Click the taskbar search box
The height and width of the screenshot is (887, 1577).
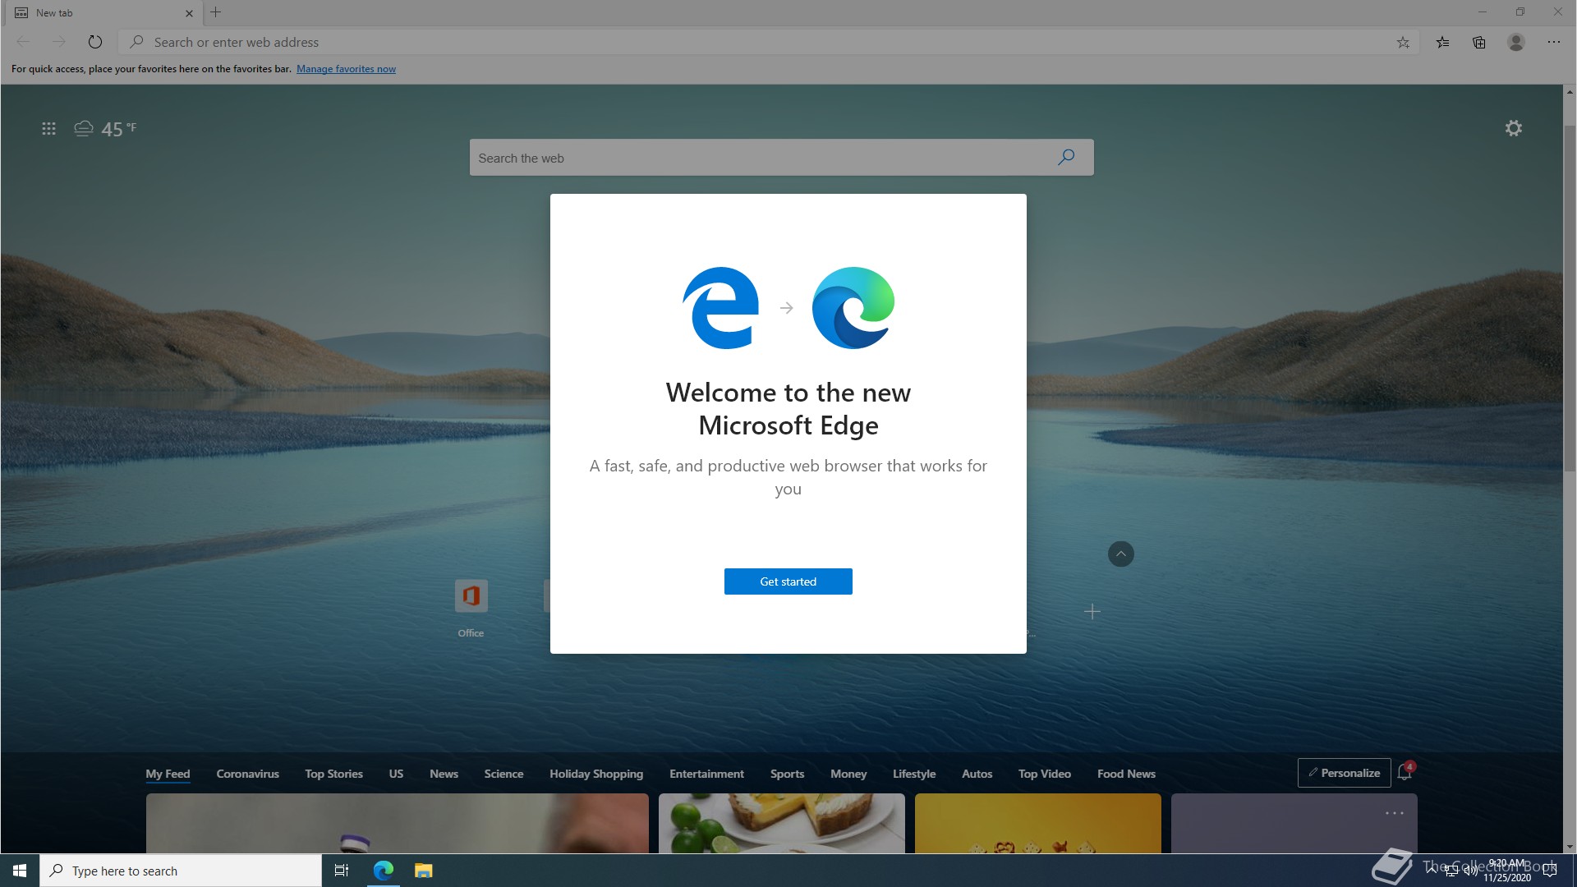181,871
